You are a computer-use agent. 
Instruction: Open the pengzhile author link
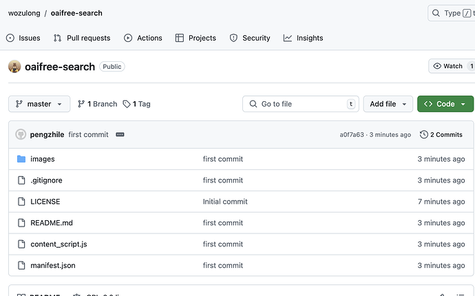(47, 134)
